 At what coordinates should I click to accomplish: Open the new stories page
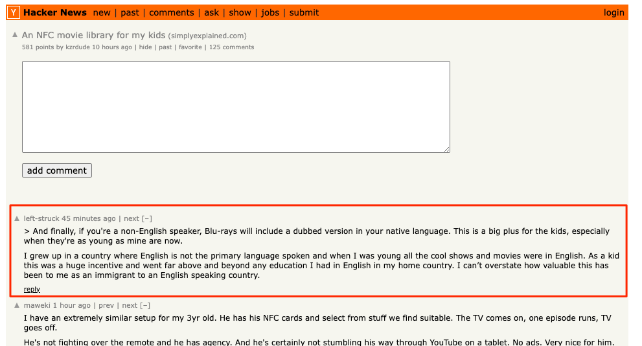tap(102, 13)
